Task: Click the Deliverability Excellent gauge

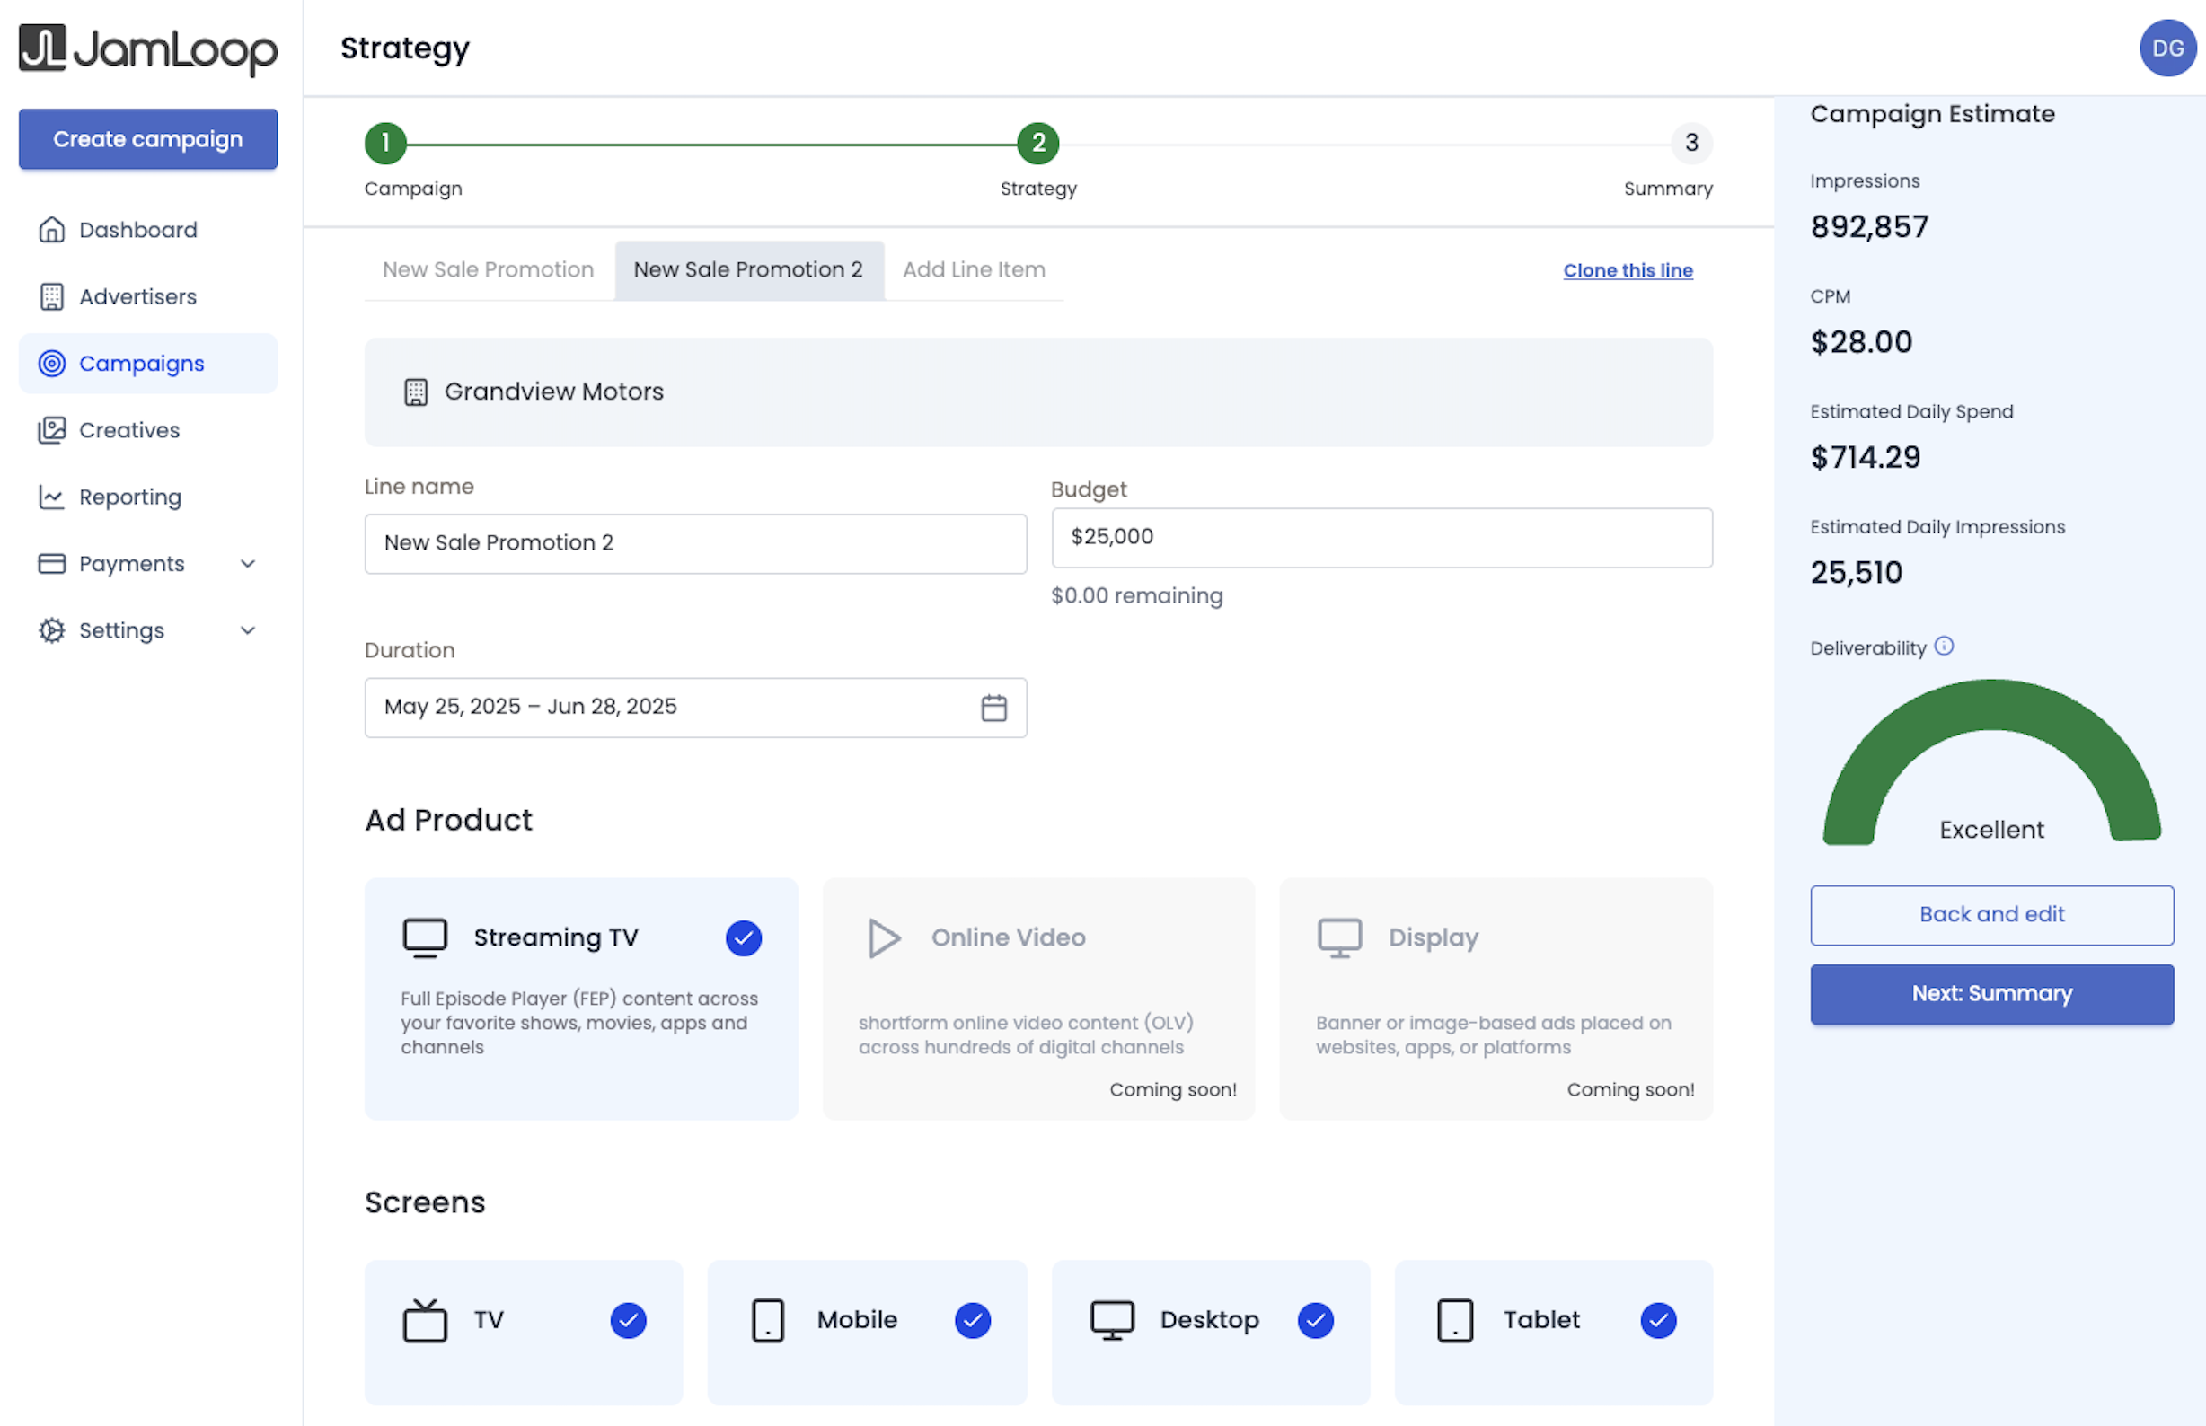Action: [x=1991, y=762]
